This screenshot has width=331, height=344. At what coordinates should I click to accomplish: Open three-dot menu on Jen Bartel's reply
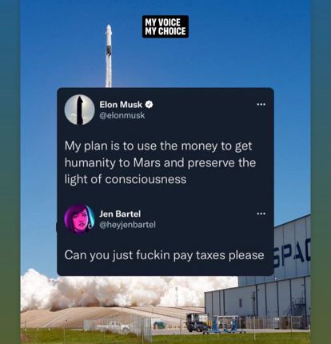tap(261, 214)
